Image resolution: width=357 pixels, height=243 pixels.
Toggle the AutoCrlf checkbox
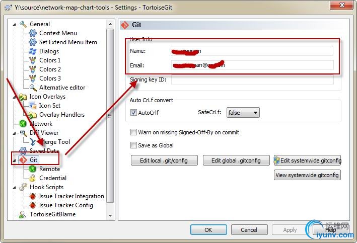click(x=133, y=112)
